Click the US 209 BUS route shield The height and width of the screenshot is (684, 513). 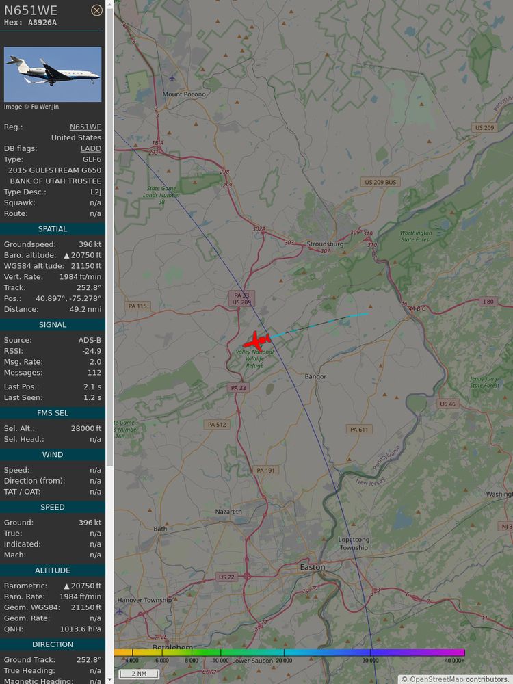[x=380, y=182]
